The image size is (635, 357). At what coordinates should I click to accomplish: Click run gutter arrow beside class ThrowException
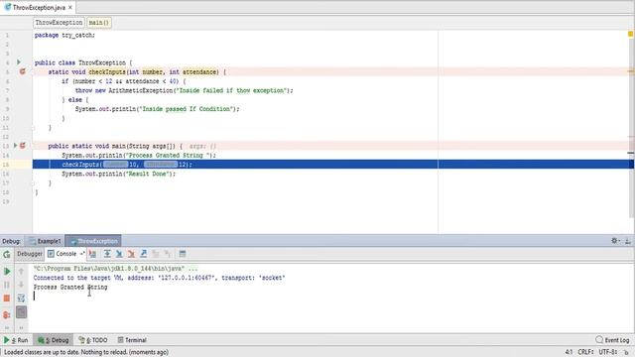point(19,62)
